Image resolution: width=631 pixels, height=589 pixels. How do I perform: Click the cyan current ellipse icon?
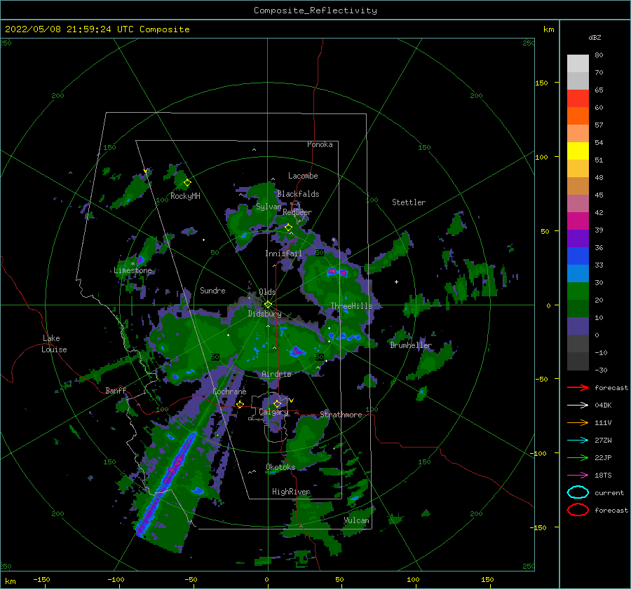(x=578, y=492)
